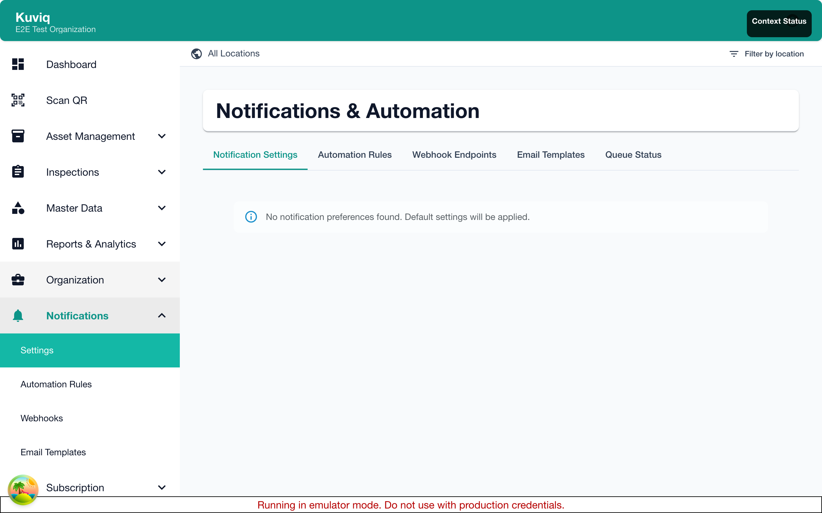Open Email Templates in the sidebar
Image resolution: width=822 pixels, height=513 pixels.
pos(90,452)
